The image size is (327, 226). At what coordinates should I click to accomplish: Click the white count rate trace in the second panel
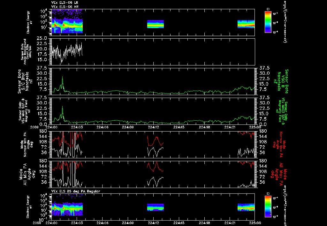tap(67, 53)
